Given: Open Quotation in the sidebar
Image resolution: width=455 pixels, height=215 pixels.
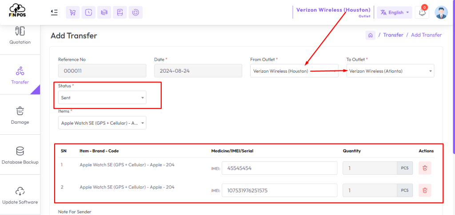Looking at the screenshot, I should 20,35.
